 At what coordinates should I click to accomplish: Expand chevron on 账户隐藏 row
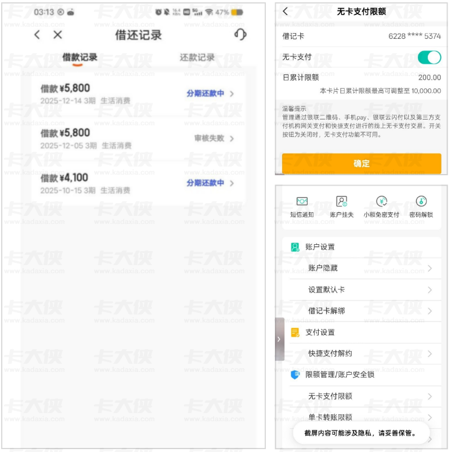(x=430, y=269)
